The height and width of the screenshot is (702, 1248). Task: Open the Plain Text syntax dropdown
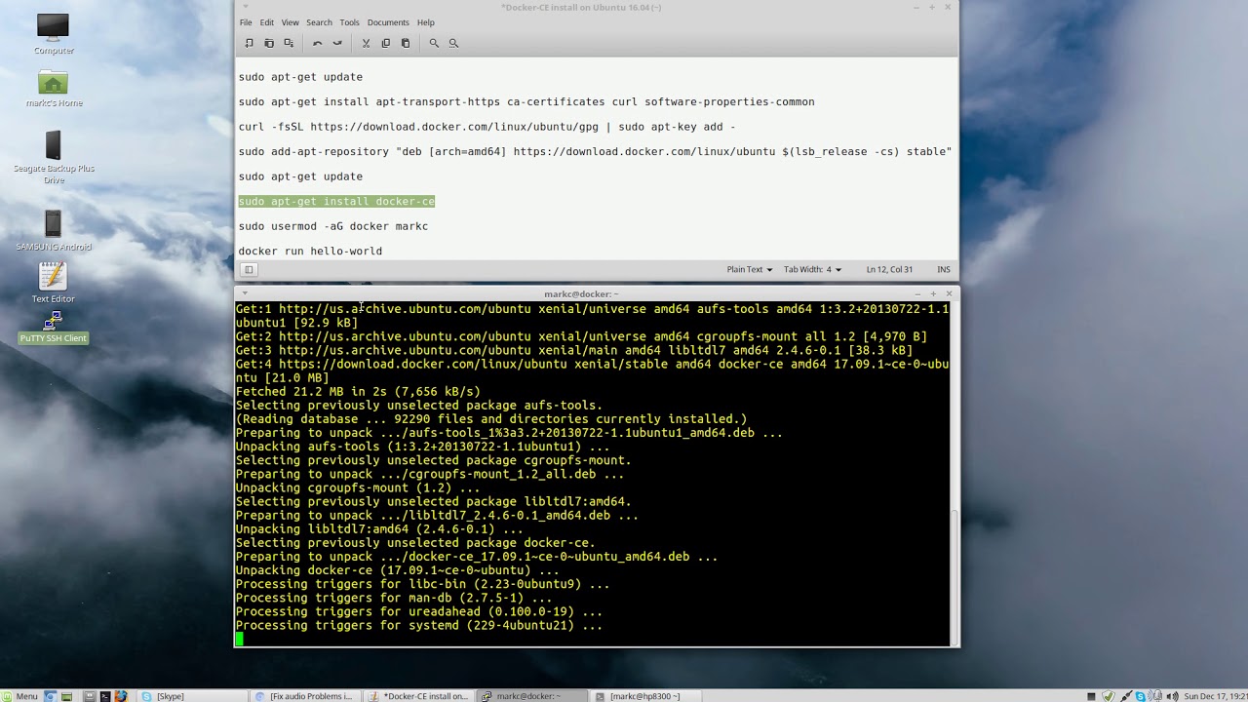click(749, 269)
